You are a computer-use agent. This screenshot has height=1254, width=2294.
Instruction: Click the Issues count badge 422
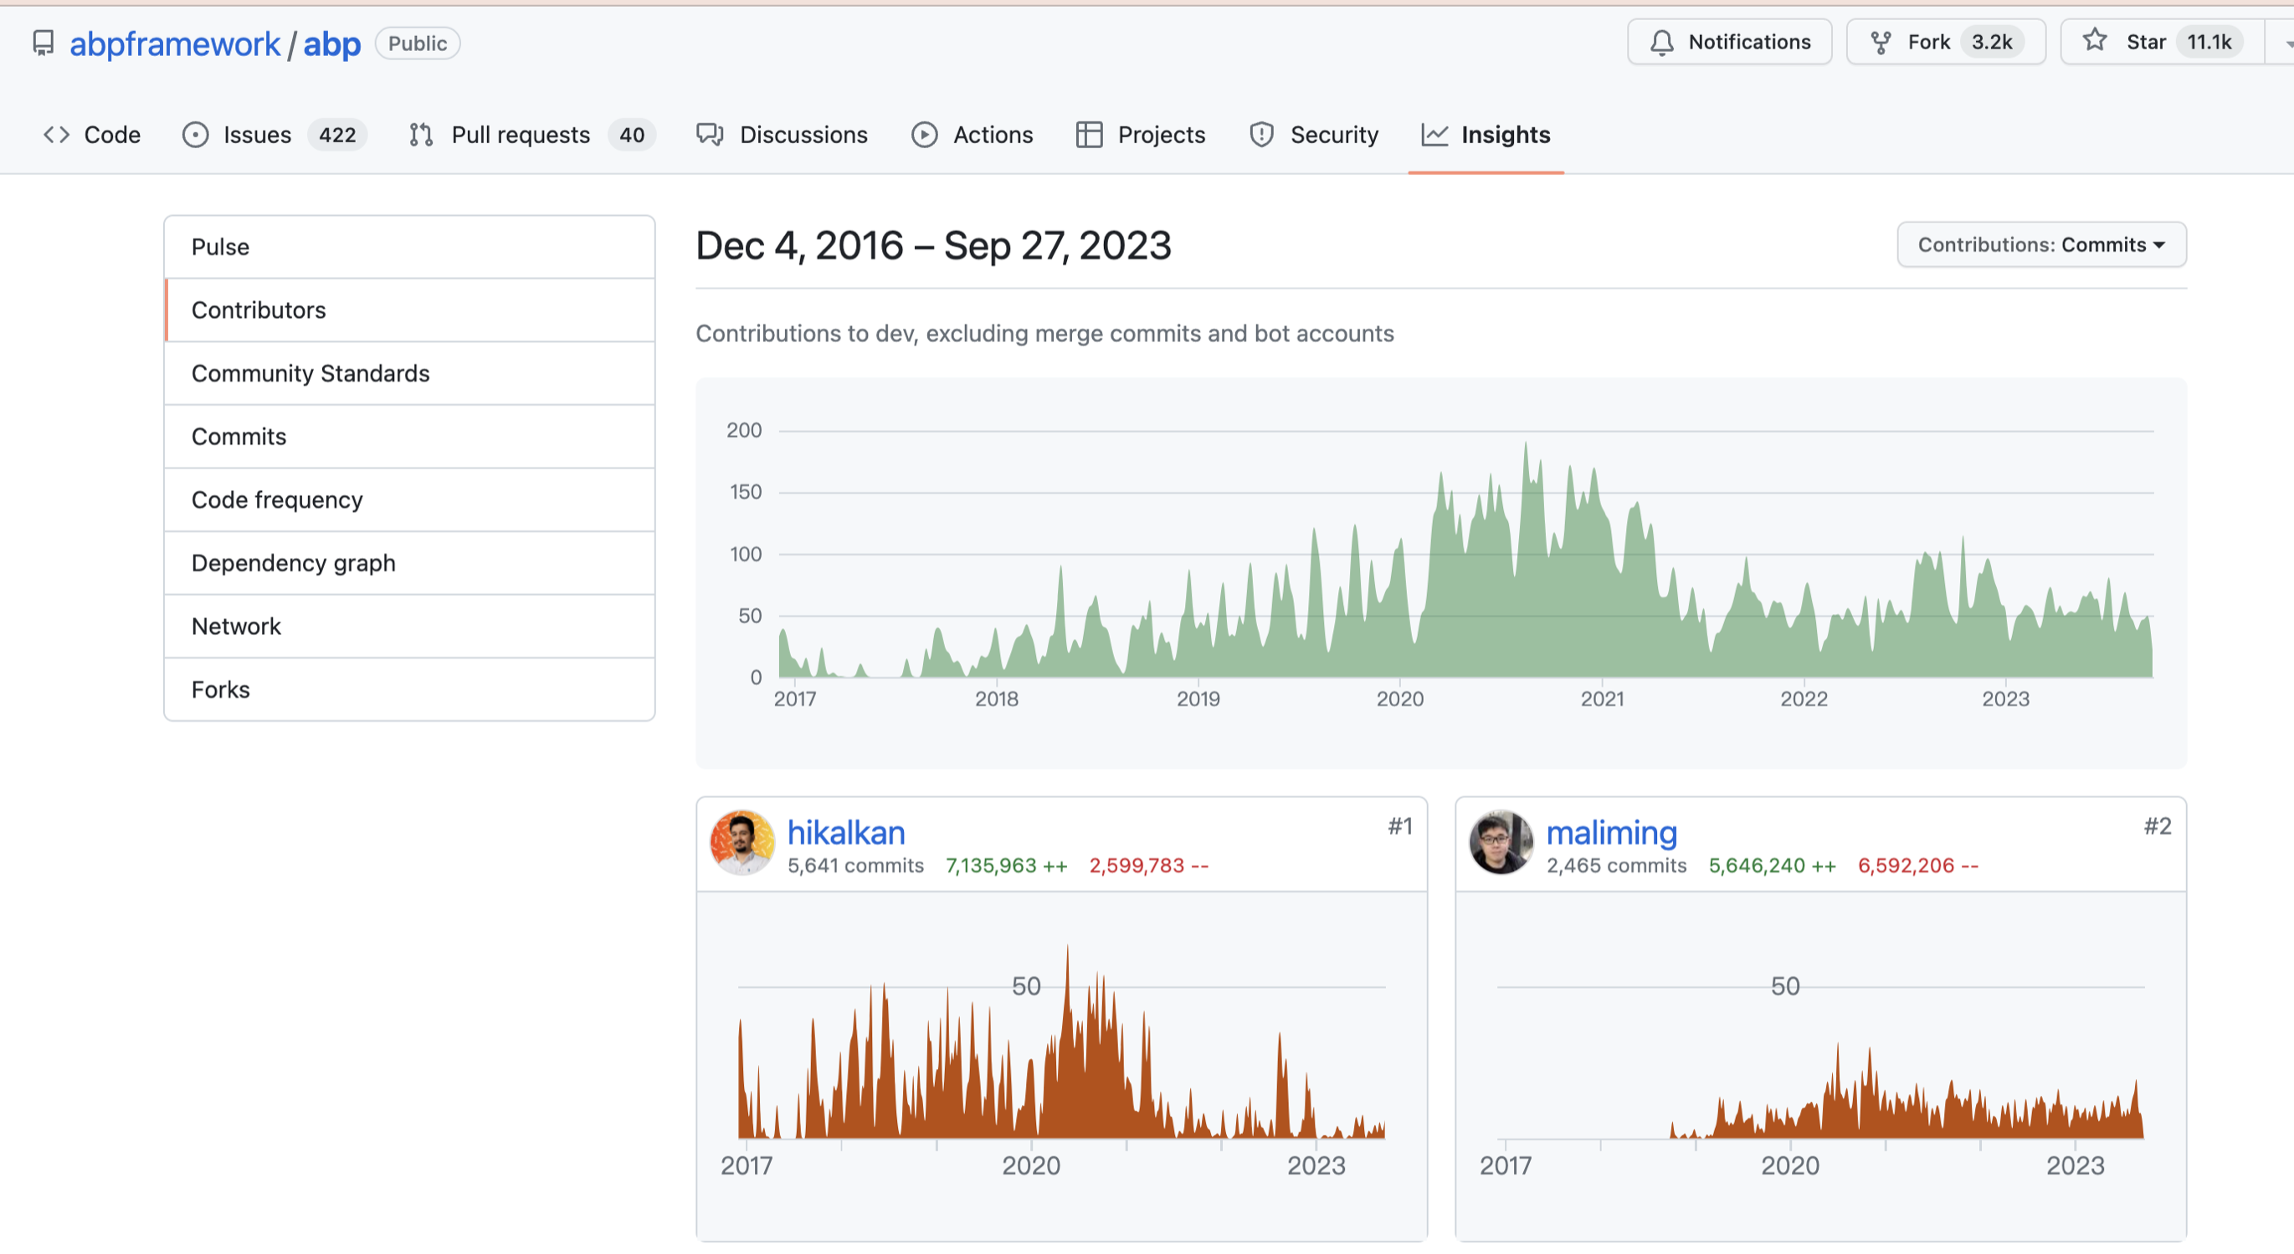[x=336, y=135]
